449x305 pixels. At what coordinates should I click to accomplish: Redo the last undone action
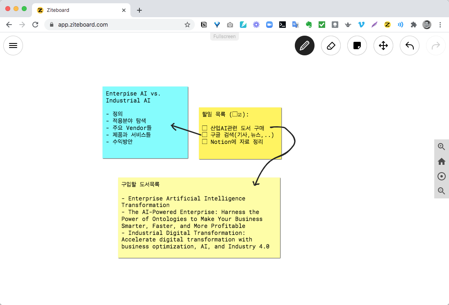tap(436, 46)
